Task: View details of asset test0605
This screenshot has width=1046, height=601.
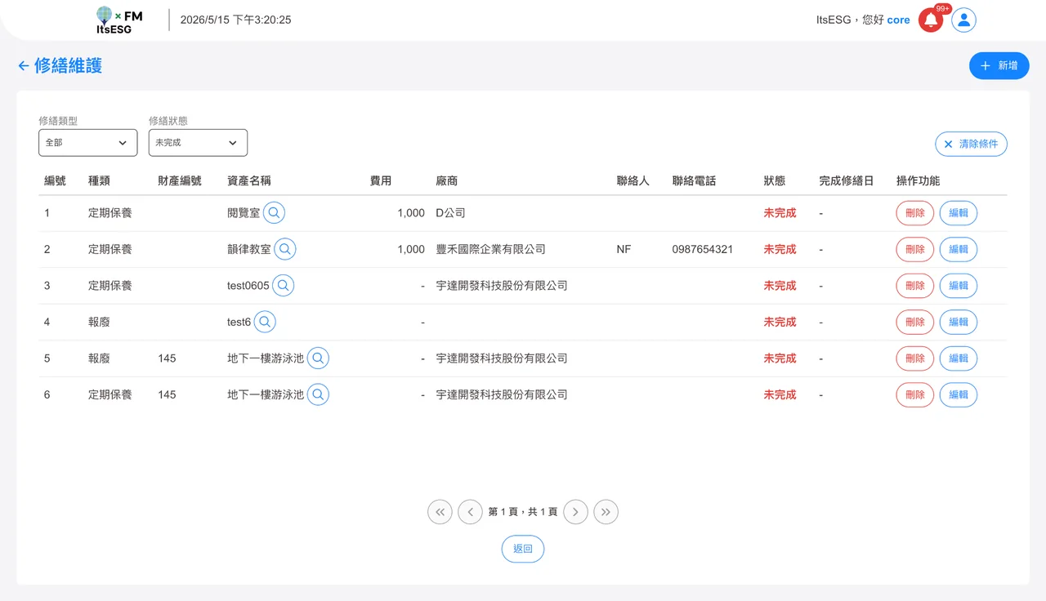Action: pos(284,286)
